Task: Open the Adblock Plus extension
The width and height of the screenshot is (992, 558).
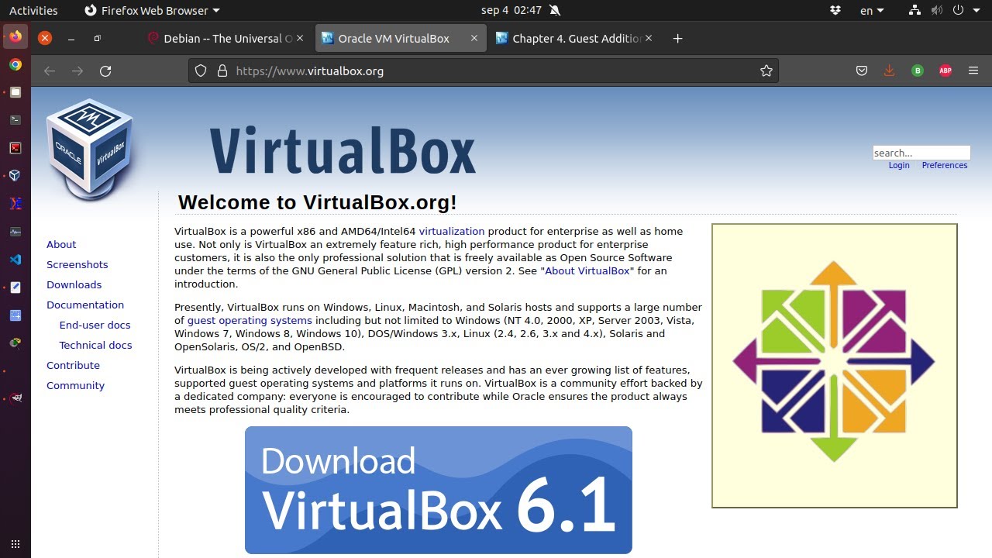Action: tap(945, 71)
